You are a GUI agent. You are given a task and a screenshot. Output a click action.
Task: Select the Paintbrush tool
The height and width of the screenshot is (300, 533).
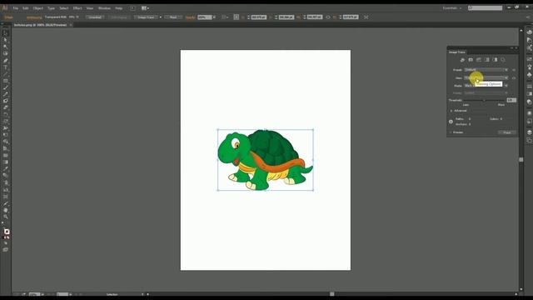6,87
